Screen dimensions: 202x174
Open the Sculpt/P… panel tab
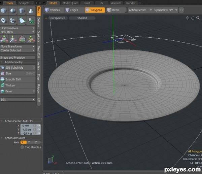(26, 3)
